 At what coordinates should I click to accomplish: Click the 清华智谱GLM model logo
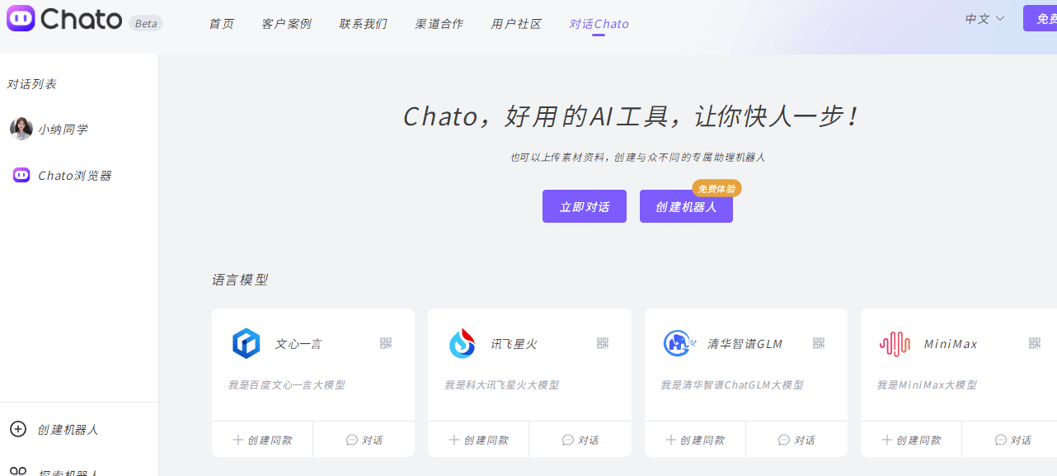[678, 342]
